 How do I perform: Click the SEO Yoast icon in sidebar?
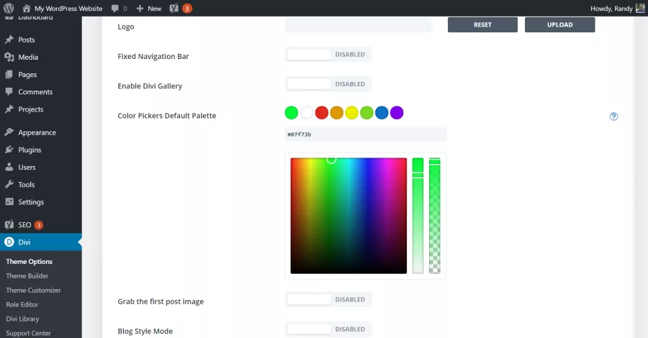[9, 224]
